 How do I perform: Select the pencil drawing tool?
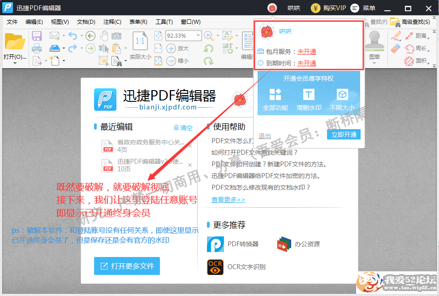click(396, 35)
